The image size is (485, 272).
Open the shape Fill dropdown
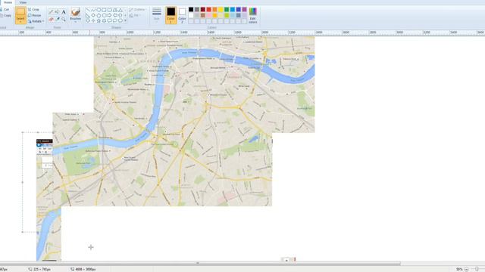click(x=135, y=15)
